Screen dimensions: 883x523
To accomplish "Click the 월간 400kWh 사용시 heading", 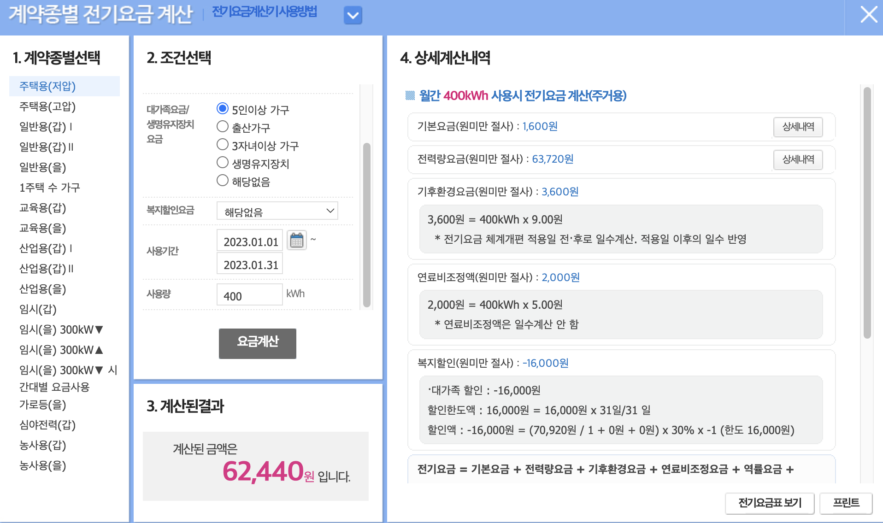I will [523, 96].
